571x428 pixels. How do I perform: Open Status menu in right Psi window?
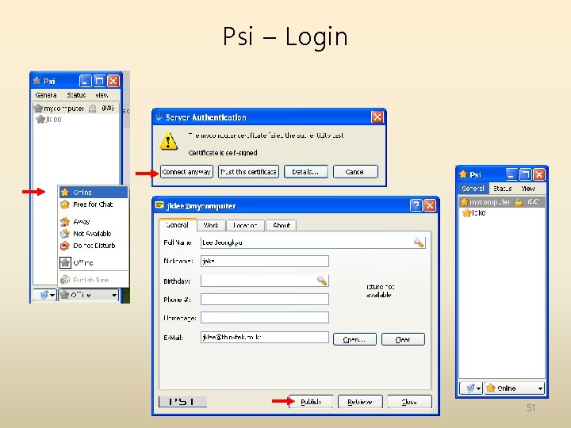coord(503,189)
